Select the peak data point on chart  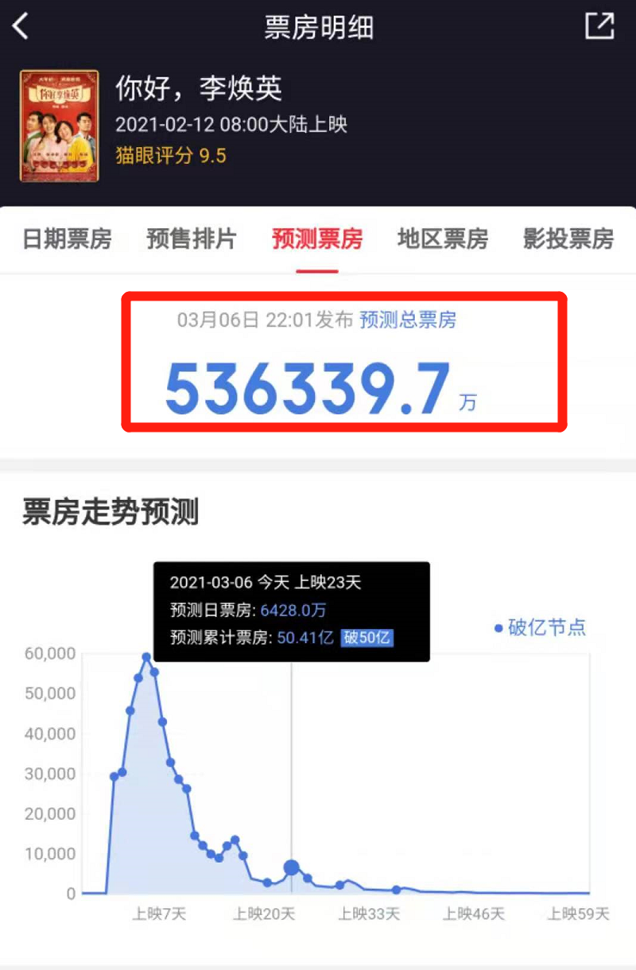pyautogui.click(x=146, y=658)
